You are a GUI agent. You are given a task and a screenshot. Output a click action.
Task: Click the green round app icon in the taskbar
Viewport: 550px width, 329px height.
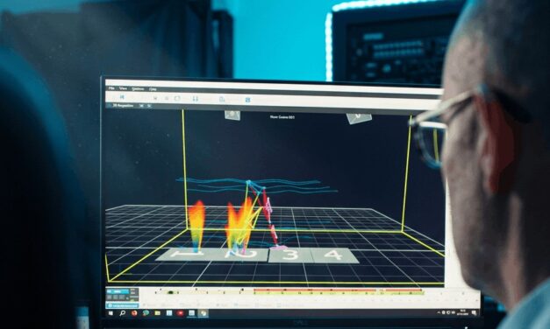(x=146, y=313)
